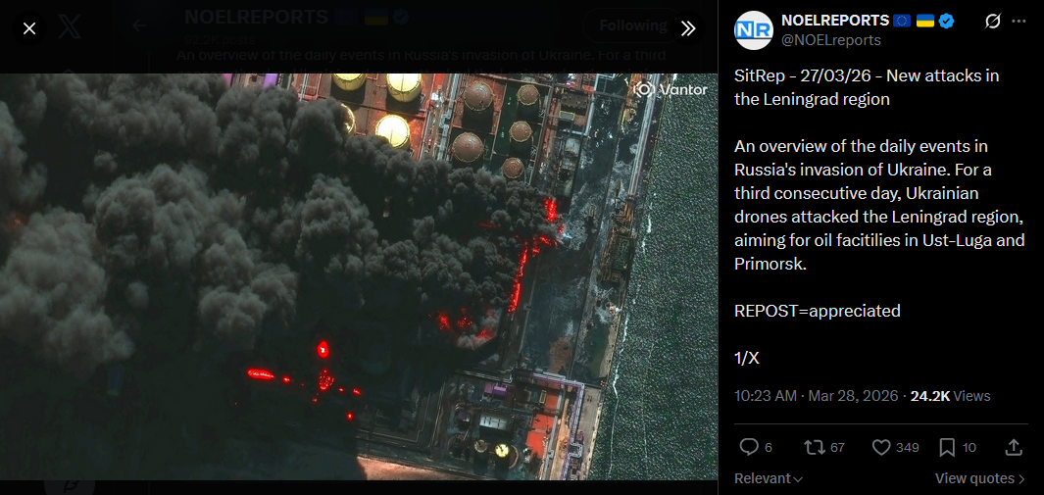Open the NOELREPORTS display name link

click(835, 21)
